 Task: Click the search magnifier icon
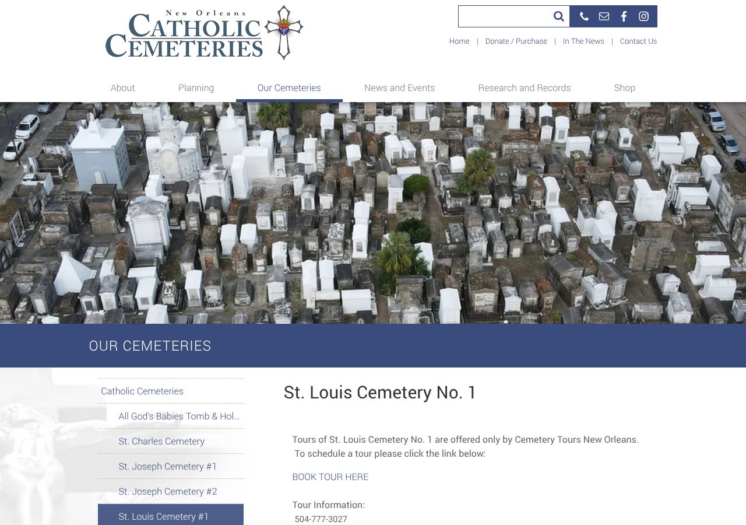pyautogui.click(x=558, y=16)
